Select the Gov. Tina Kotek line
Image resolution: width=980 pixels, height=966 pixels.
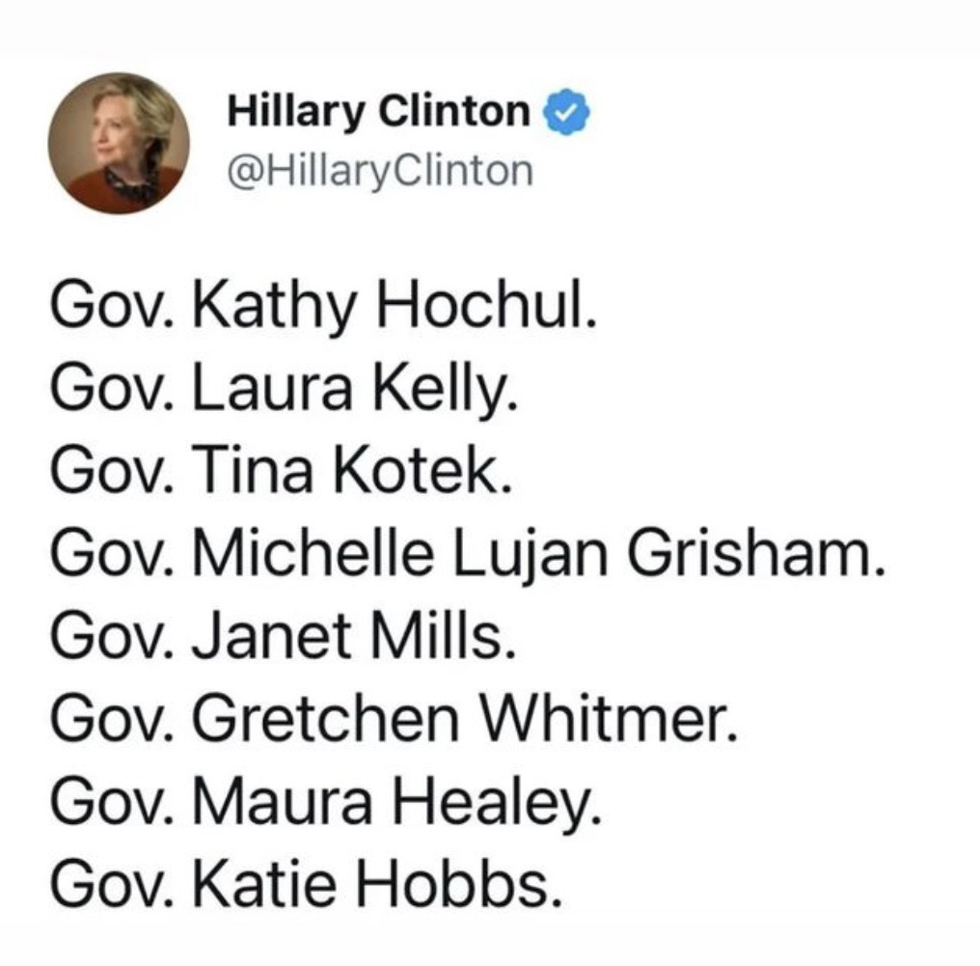point(282,472)
